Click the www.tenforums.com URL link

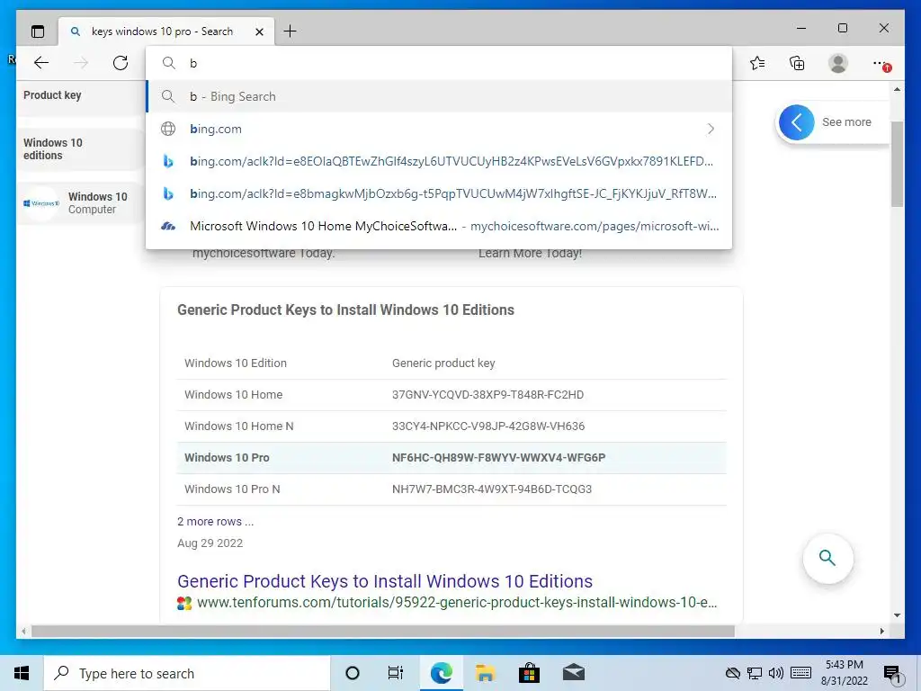[457, 602]
